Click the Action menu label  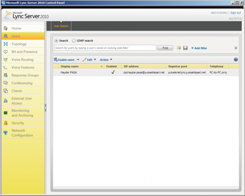[104, 60]
